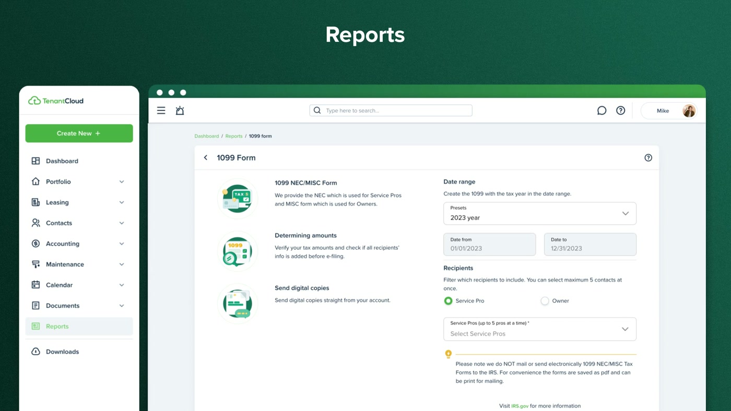The image size is (731, 411).
Task: Click the search input box
Action: (391, 111)
